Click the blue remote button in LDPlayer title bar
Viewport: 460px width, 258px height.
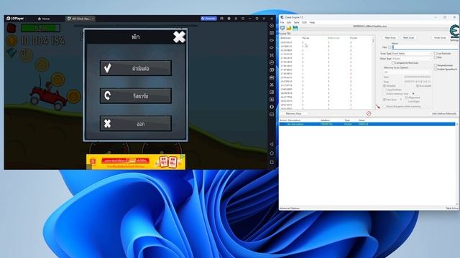(x=208, y=19)
